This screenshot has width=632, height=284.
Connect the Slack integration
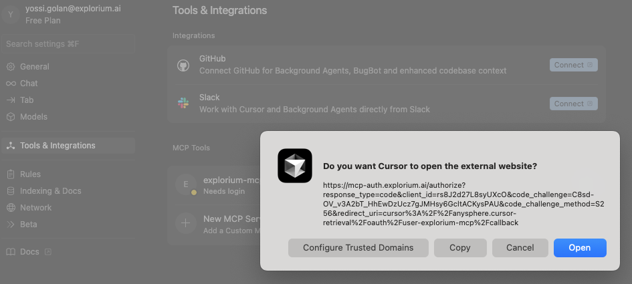coord(574,104)
